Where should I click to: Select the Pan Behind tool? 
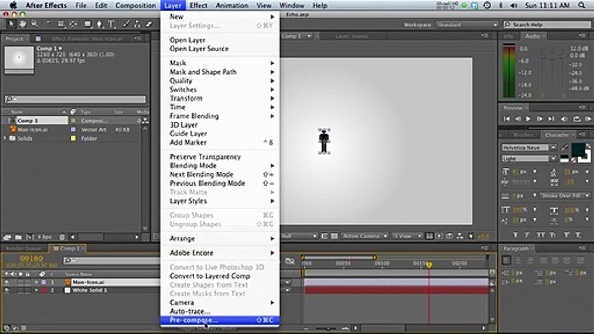pyautogui.click(x=73, y=24)
